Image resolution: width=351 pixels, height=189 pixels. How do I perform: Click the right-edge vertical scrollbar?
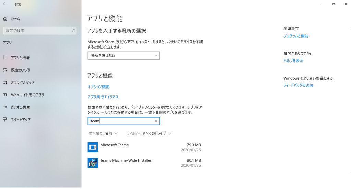tap(350, 100)
